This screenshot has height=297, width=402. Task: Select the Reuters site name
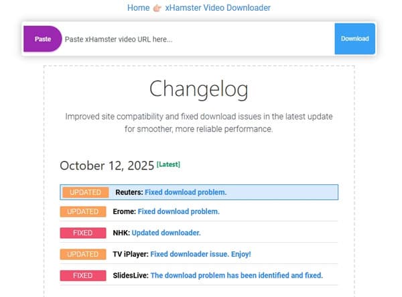point(129,192)
